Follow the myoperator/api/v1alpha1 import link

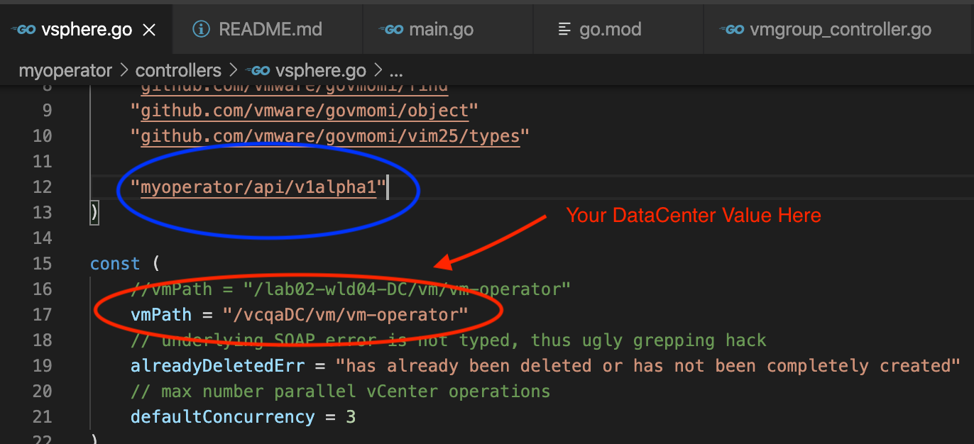pos(258,187)
